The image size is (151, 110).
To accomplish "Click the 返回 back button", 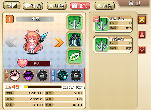I will (x=12, y=5).
